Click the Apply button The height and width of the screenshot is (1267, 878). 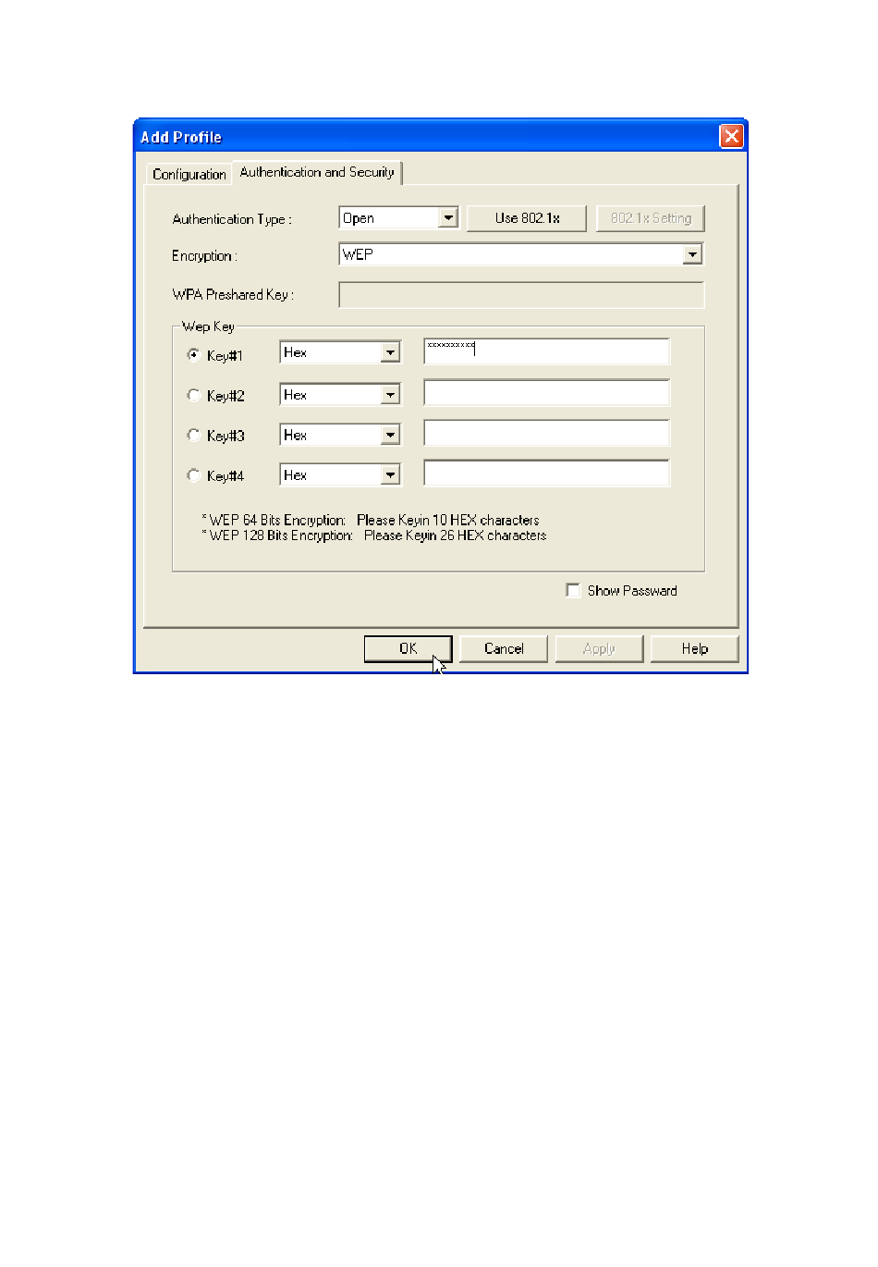(599, 648)
